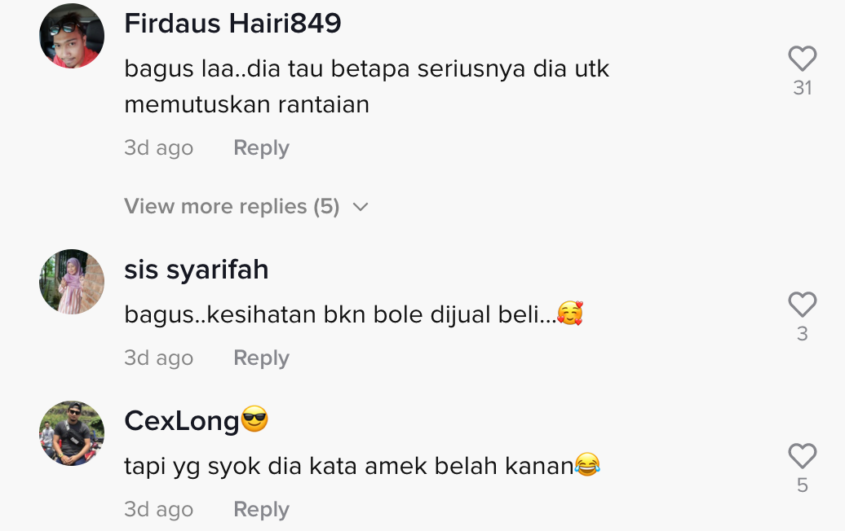Image resolution: width=845 pixels, height=531 pixels.
Task: Open the Firdaus Hairi849 username link
Action: tap(232, 24)
